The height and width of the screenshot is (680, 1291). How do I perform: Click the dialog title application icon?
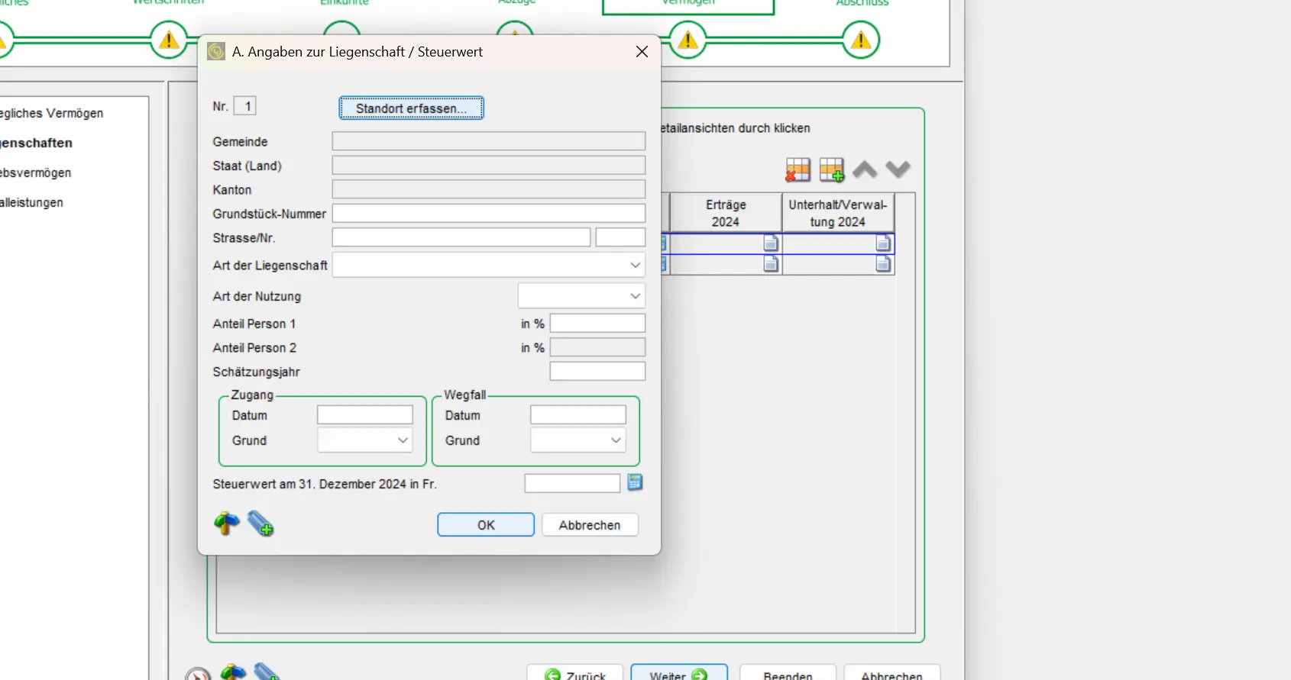pos(216,51)
